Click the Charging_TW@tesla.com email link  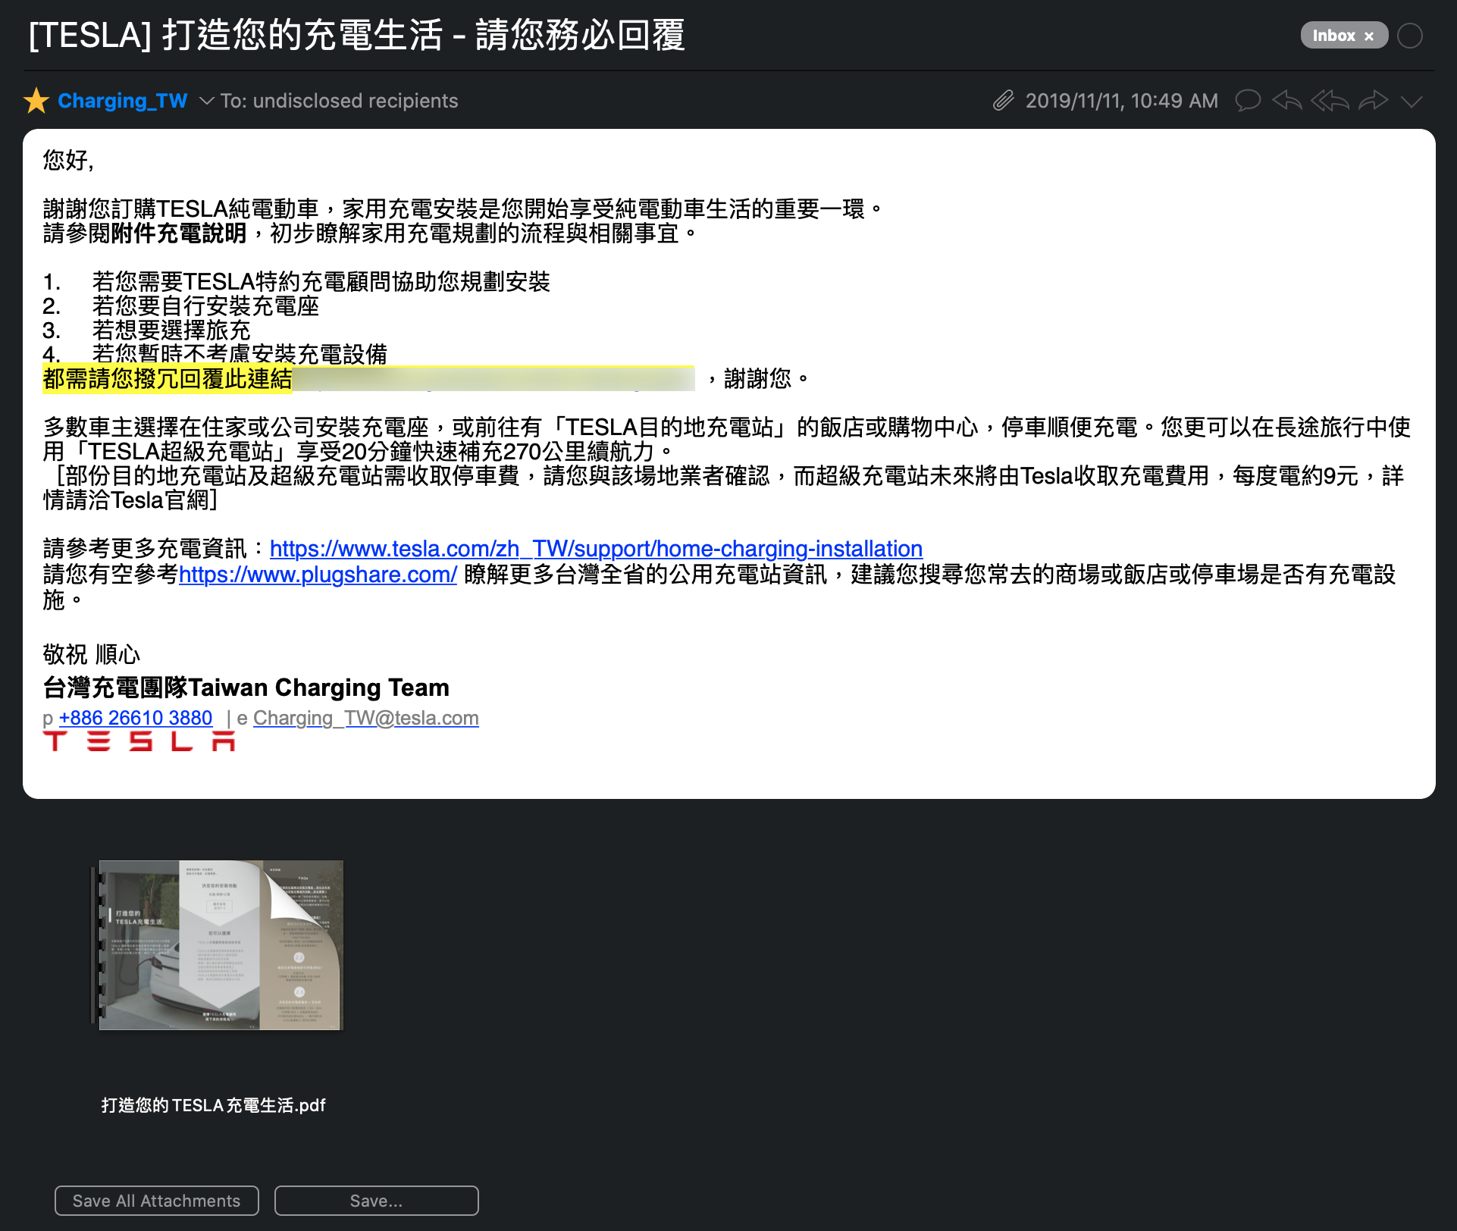coord(366,718)
